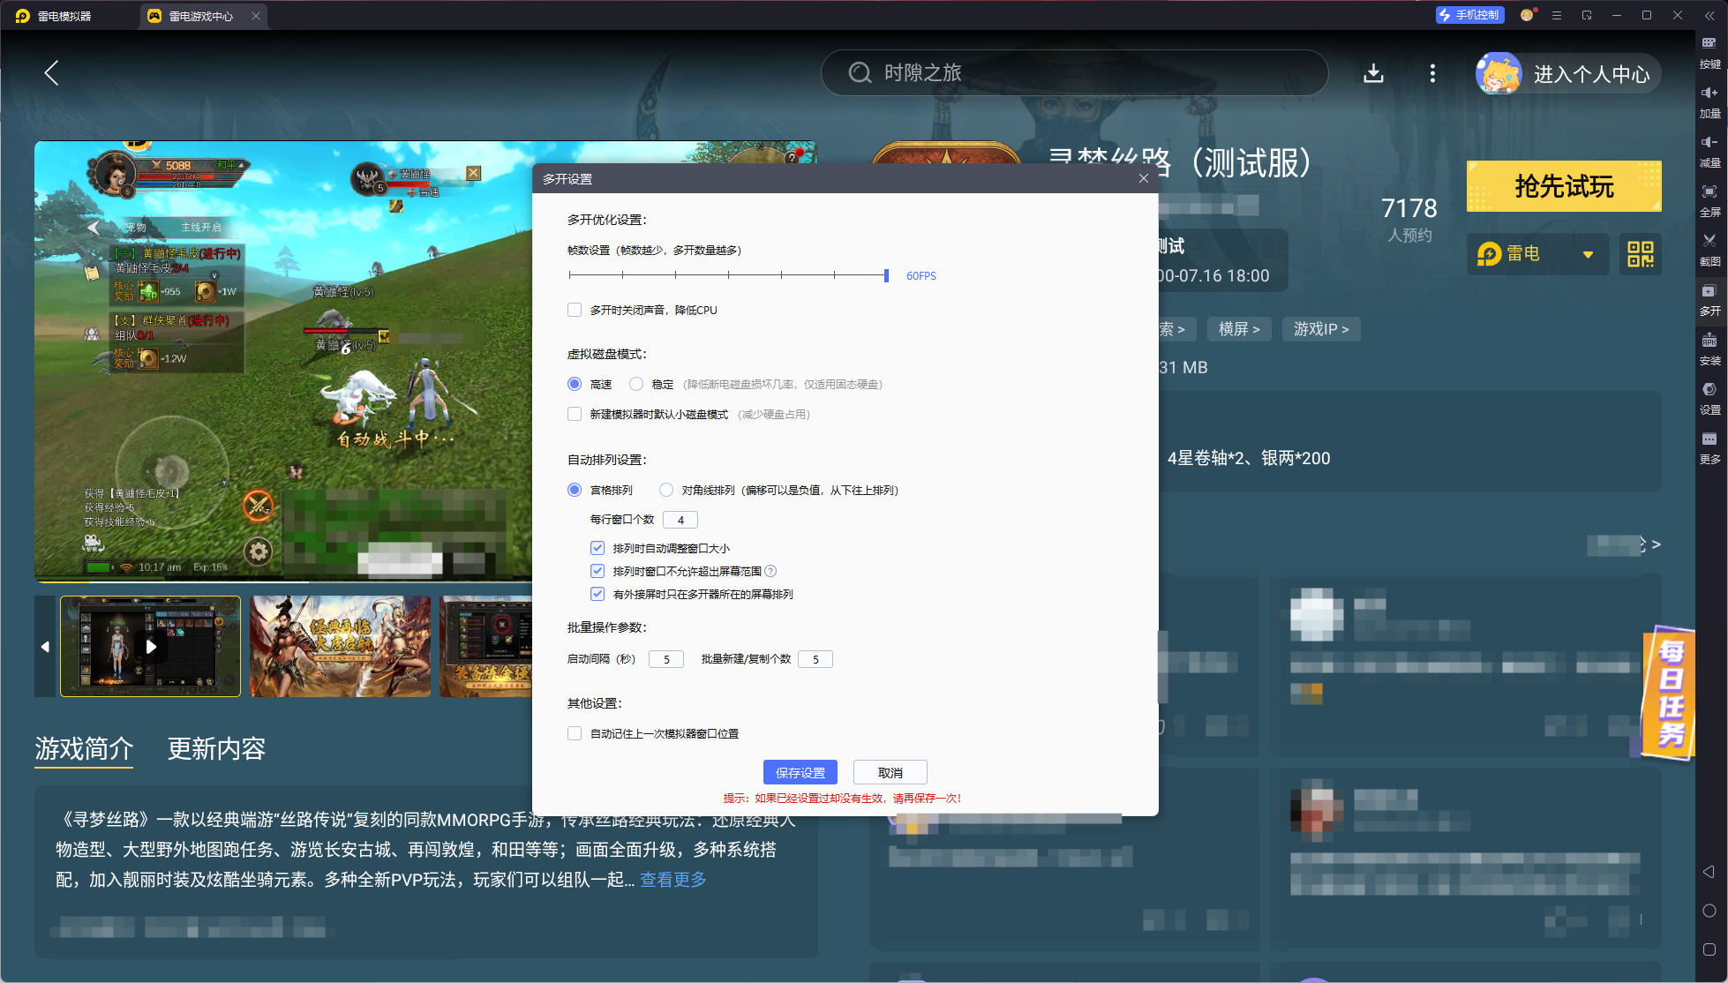Switch to the 更新内容 tab

click(x=216, y=749)
